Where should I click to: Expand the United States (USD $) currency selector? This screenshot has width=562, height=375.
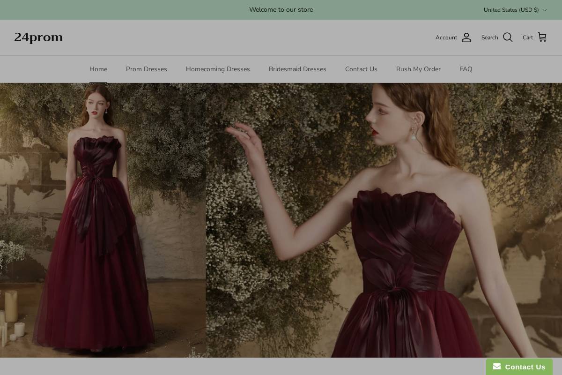[511, 10]
